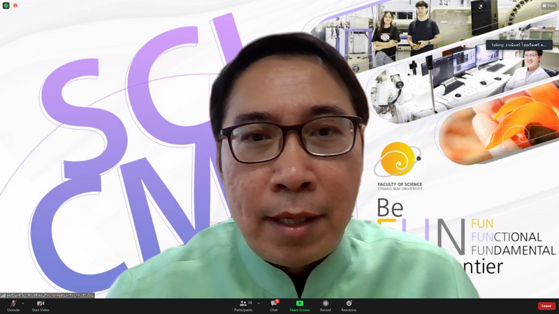Viewport: 559px width, 314px height.
Task: Click the Talking speaker name label
Action: (519, 45)
